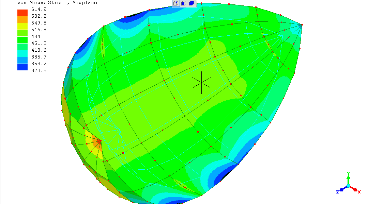Click the 484 legend value label
Image resolution: width=368 pixels, height=204 pixels.
[x=36, y=36]
